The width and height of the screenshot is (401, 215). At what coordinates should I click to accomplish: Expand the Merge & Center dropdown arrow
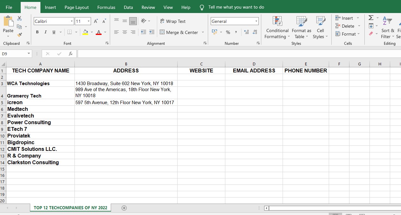[203, 32]
